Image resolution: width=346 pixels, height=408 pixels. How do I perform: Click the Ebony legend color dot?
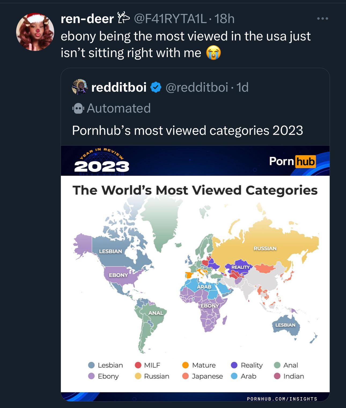pos(91,376)
